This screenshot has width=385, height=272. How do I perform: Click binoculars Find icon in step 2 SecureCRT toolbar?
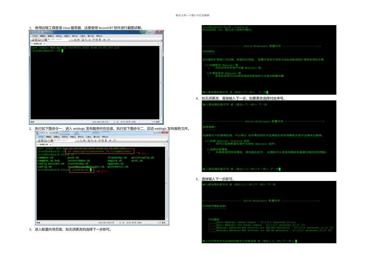coord(84,140)
